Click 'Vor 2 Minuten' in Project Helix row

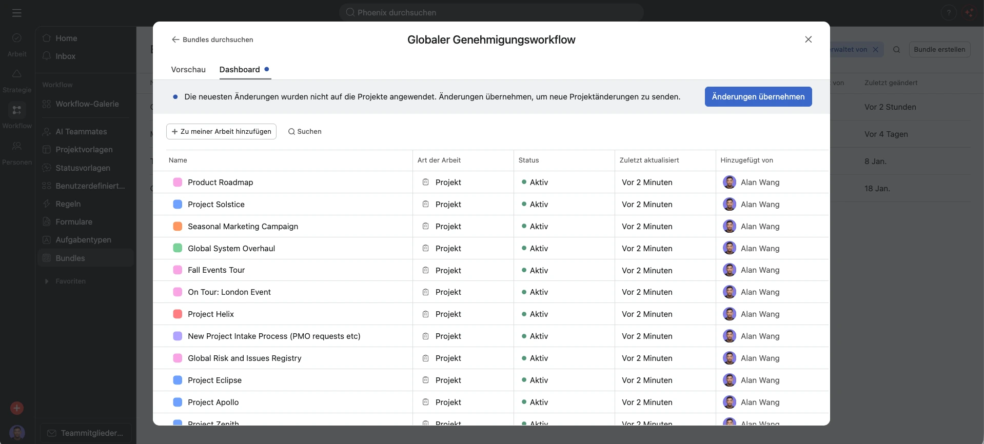click(647, 314)
